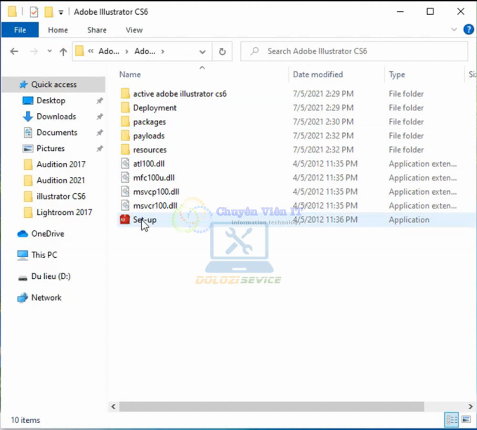This screenshot has width=477, height=430.
Task: Sort files by Name column header
Action: [x=130, y=74]
